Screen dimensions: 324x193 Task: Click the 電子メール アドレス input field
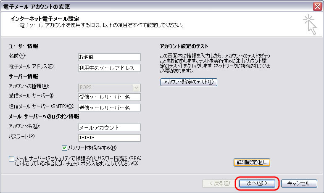[109, 68]
